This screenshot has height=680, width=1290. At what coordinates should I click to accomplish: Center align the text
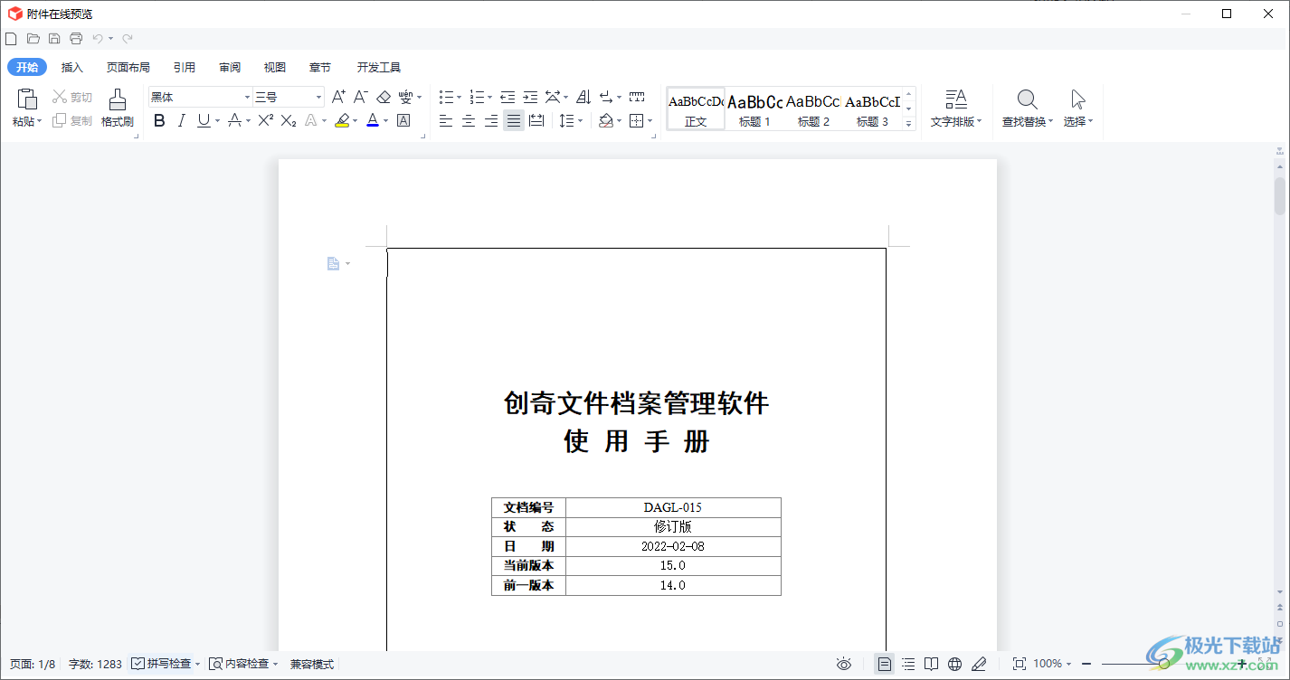pyautogui.click(x=469, y=120)
